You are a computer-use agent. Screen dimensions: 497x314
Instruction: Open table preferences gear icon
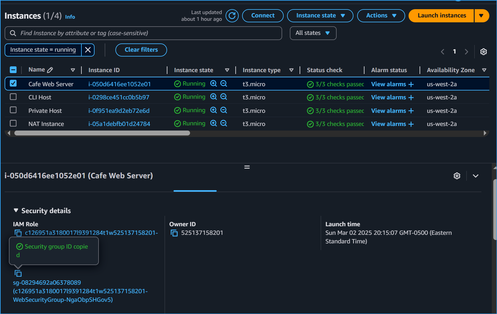(x=483, y=52)
